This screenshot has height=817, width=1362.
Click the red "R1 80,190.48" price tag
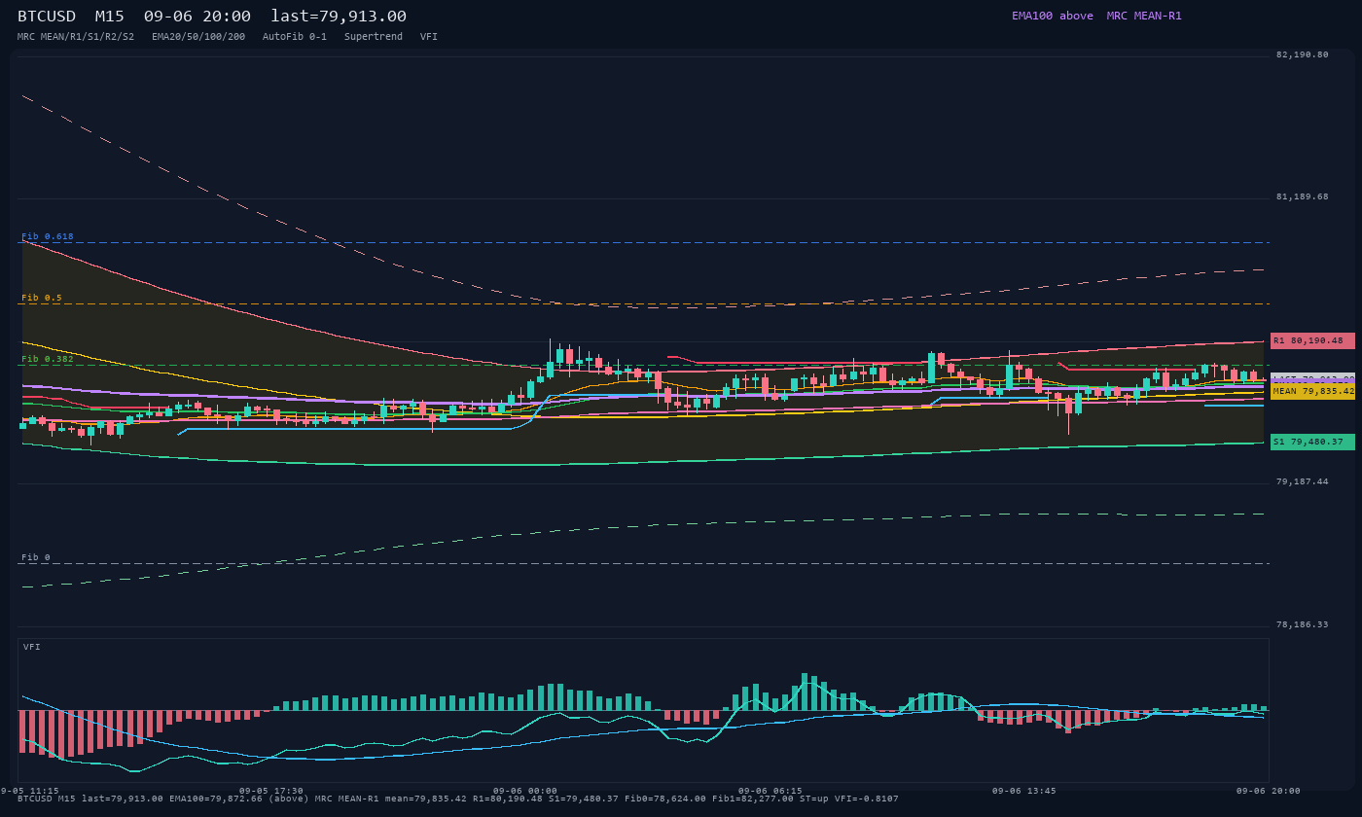1312,340
